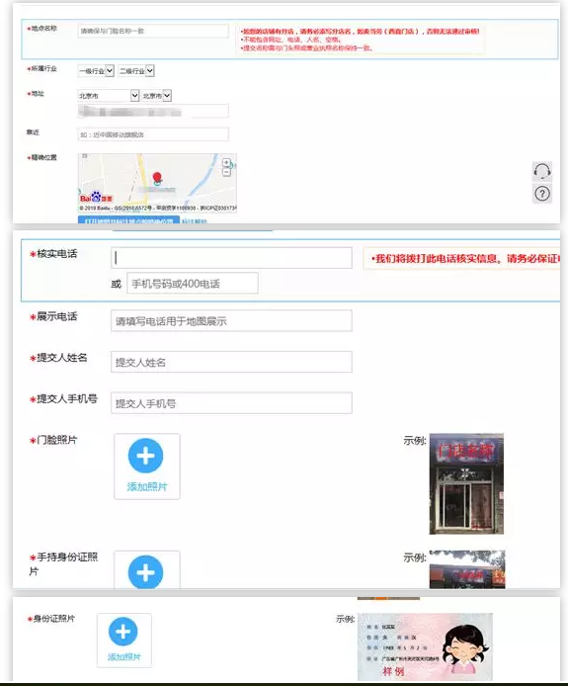Click the customer service headset icon

542,171
